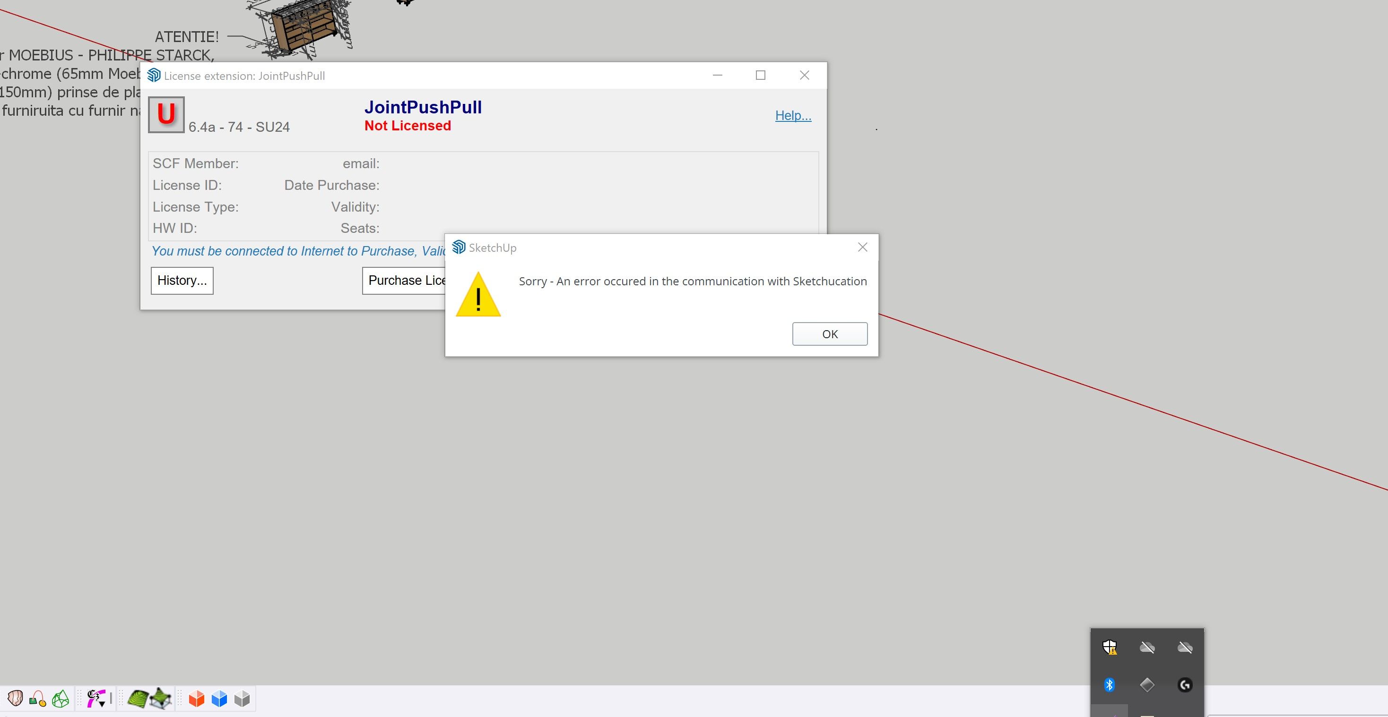
Task: Click the gray diamond tray icon
Action: click(1147, 685)
